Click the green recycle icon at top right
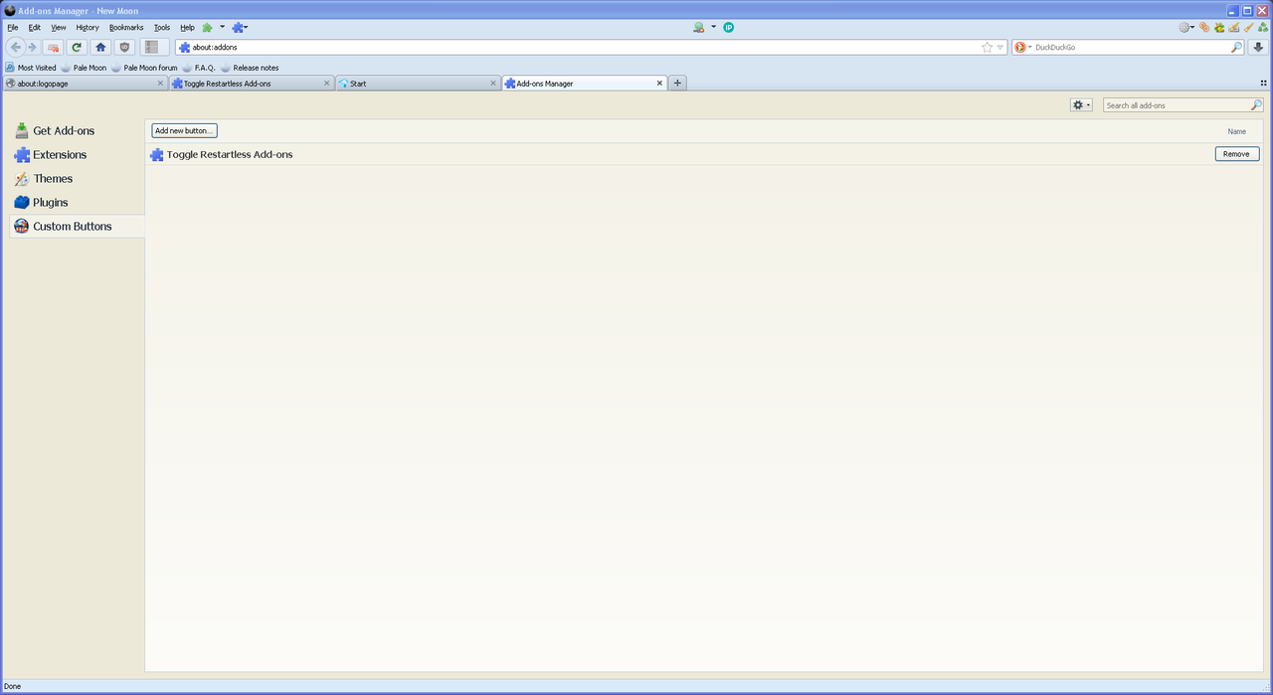This screenshot has width=1273, height=695. tap(1262, 27)
